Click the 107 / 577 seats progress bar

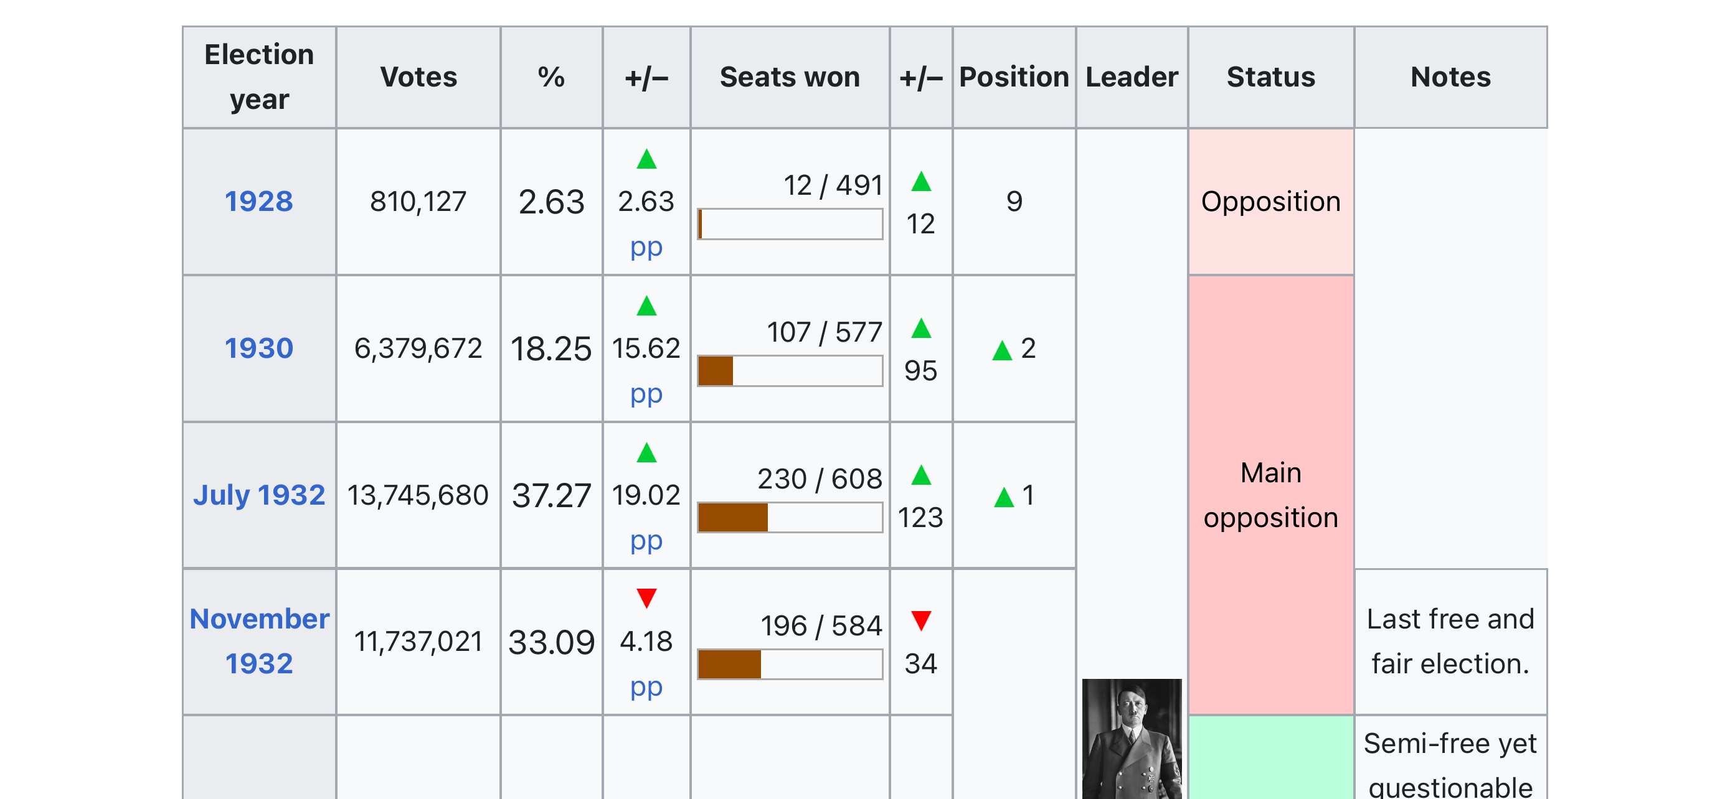(x=790, y=371)
